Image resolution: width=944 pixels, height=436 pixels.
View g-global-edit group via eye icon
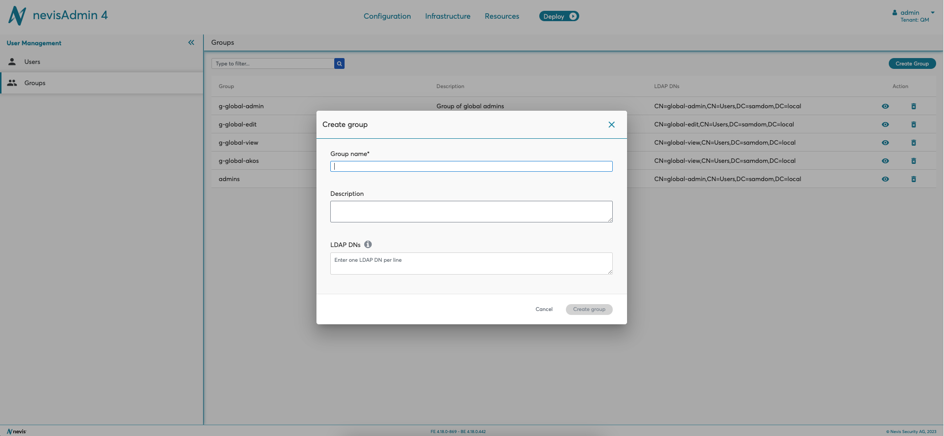point(885,125)
